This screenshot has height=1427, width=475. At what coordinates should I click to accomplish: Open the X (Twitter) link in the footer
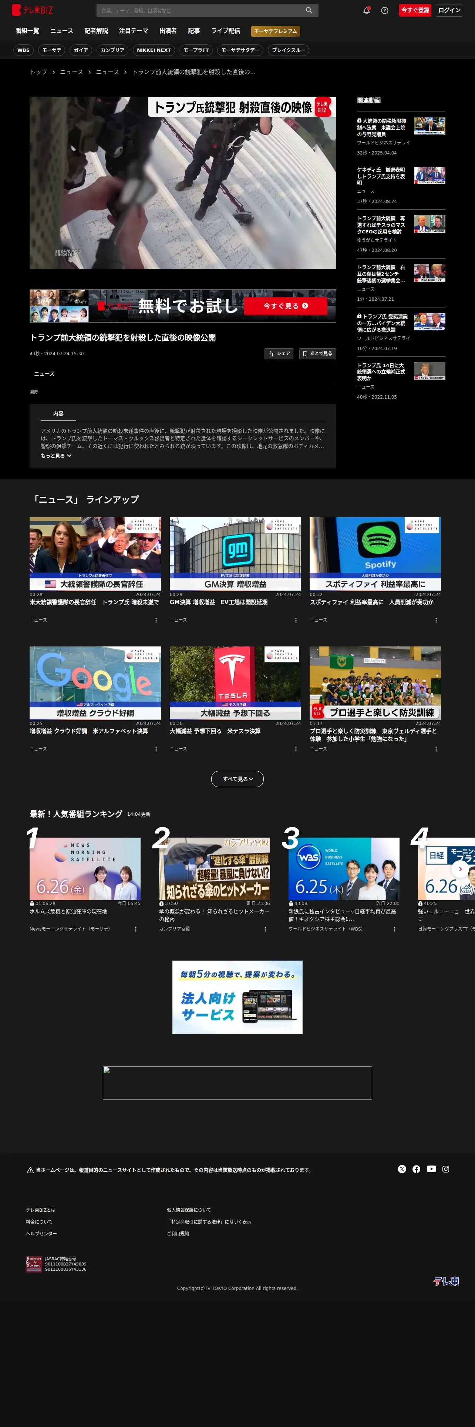click(x=402, y=1169)
